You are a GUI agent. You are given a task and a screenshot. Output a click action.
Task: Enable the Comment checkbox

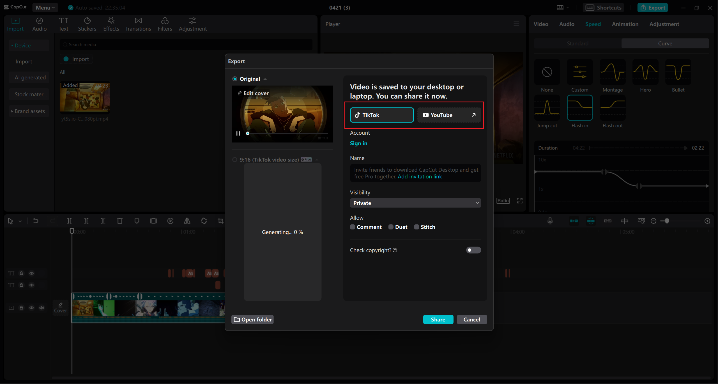[353, 227]
